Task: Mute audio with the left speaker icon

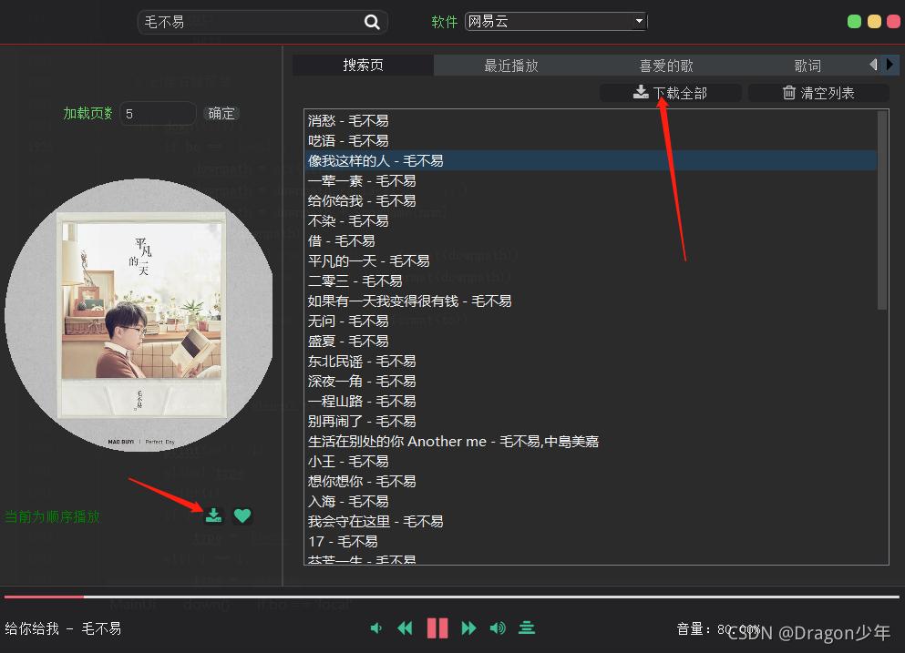Action: tap(375, 627)
